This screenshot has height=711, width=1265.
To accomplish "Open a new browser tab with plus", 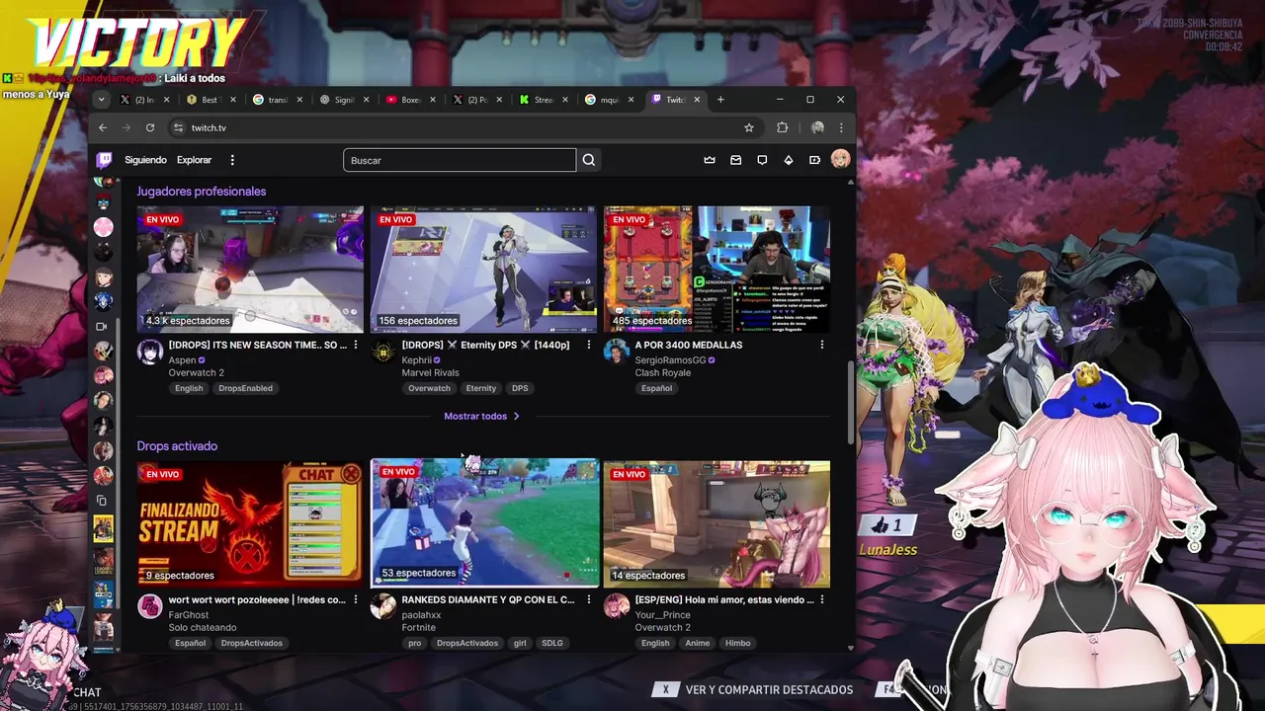I will [720, 100].
